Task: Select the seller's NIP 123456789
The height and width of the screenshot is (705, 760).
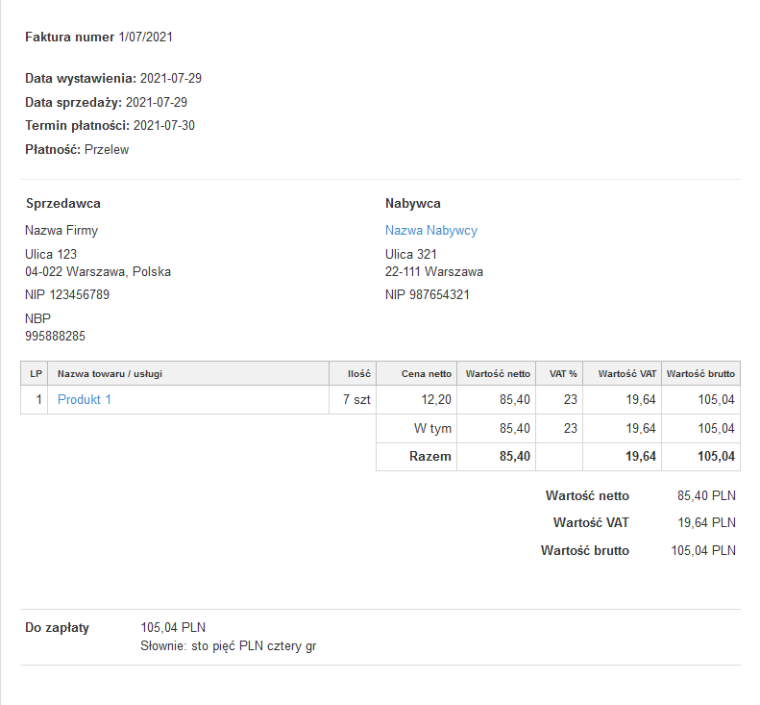Action: pos(67,295)
